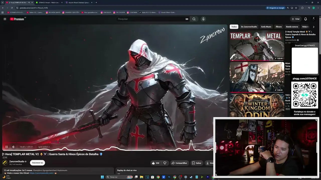Open the on-screen keyboard in search box

coord(187,19)
